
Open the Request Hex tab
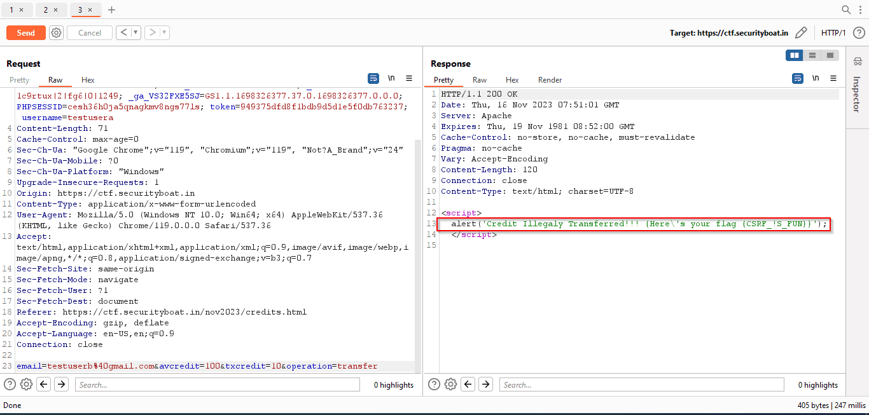(x=88, y=80)
